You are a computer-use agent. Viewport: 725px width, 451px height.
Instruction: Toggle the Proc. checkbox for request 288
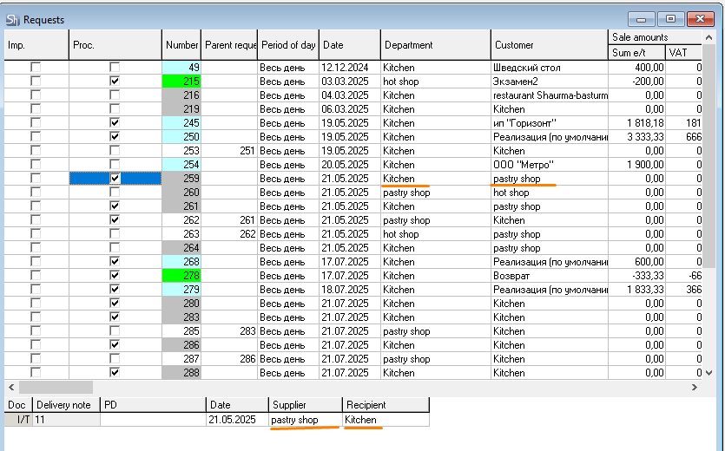pos(115,373)
